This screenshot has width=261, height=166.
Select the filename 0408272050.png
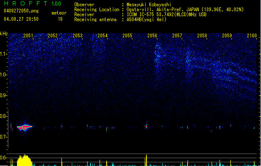(x=21, y=11)
